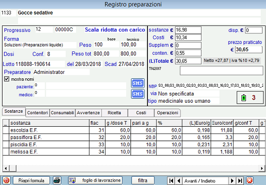The width and height of the screenshot is (266, 185).
Task: Open the Contenitori tab
Action: click(x=37, y=113)
